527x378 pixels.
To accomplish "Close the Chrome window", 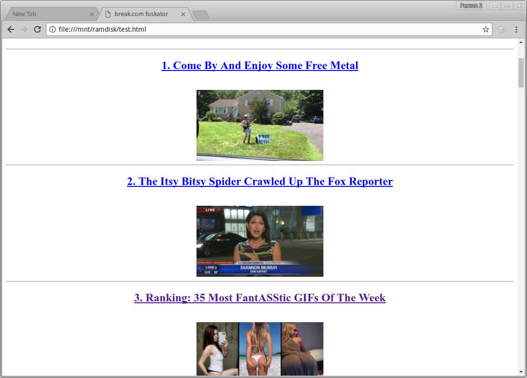I will (519, 6).
